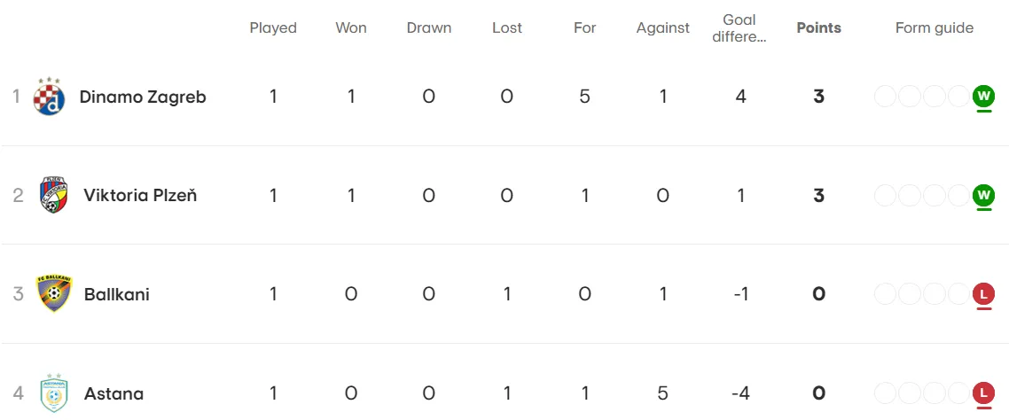Click the Drawn column header
The image size is (1009, 420).
coord(429,27)
